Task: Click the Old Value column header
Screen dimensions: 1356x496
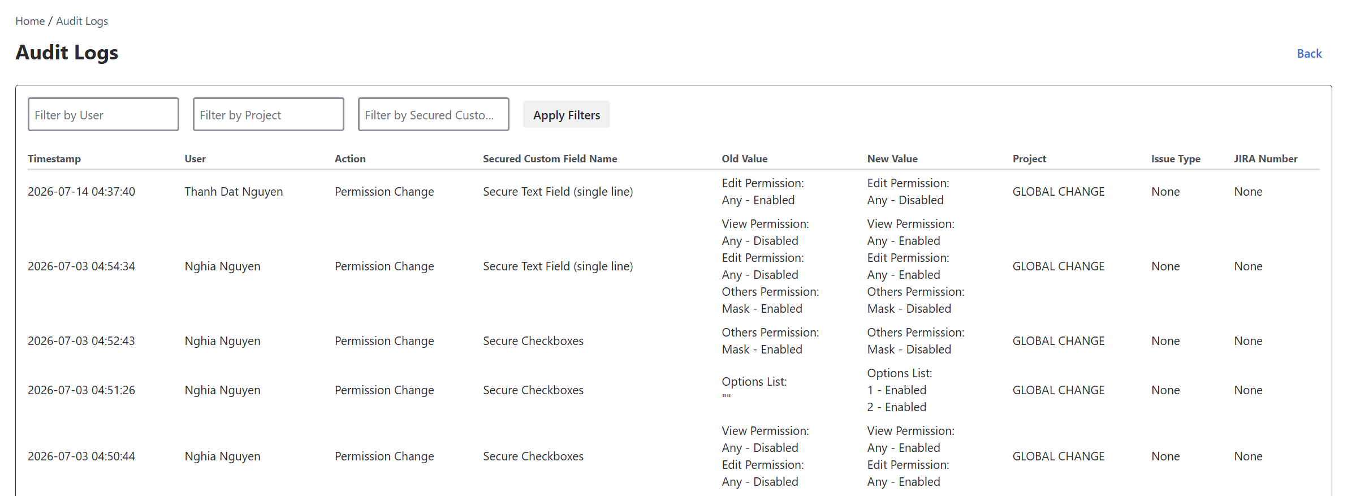Action: coord(745,159)
